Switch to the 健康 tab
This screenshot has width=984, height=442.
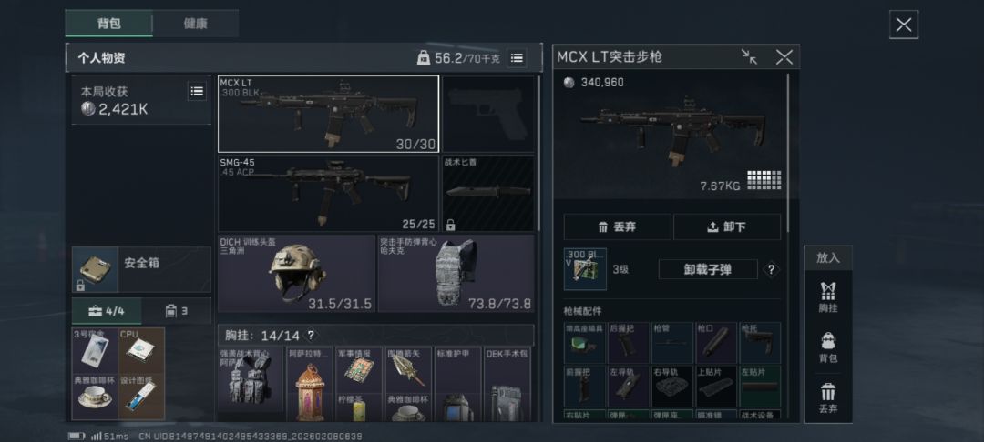[195, 24]
